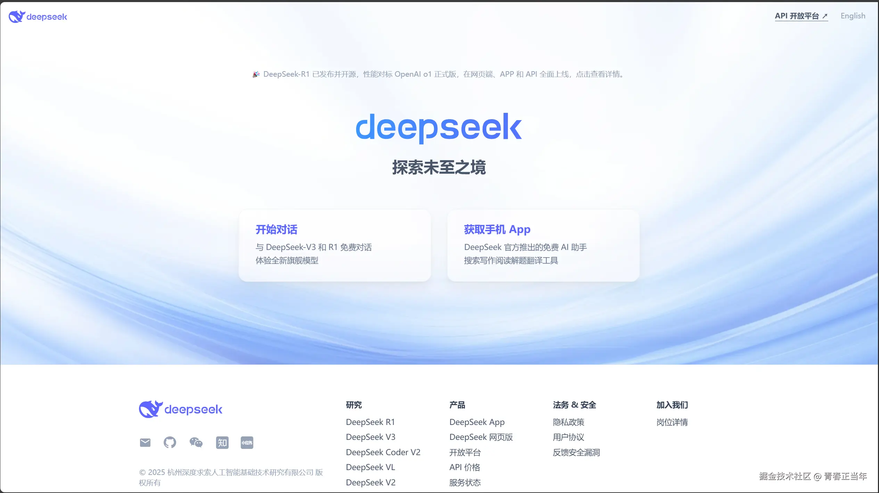Click the email contact icon in the footer
This screenshot has height=493, width=879.
(x=145, y=442)
